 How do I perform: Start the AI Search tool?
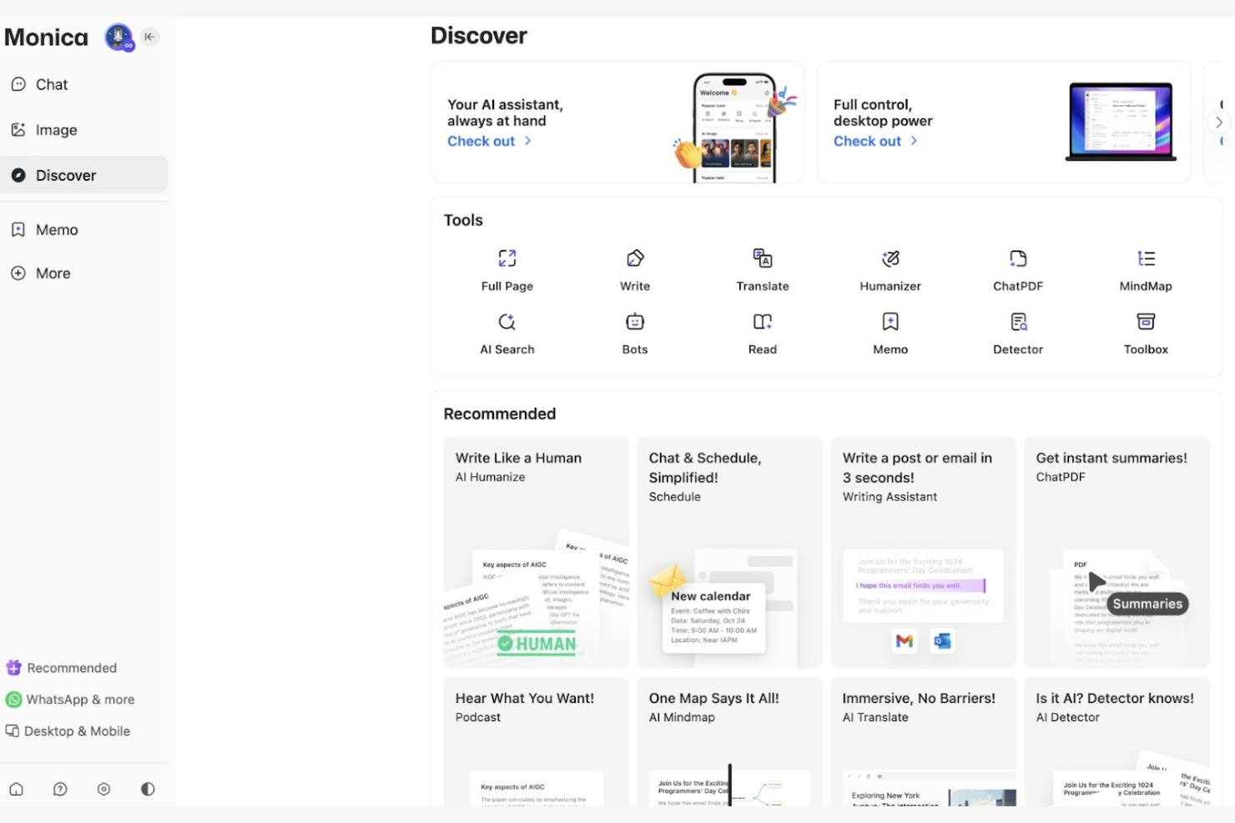point(507,332)
